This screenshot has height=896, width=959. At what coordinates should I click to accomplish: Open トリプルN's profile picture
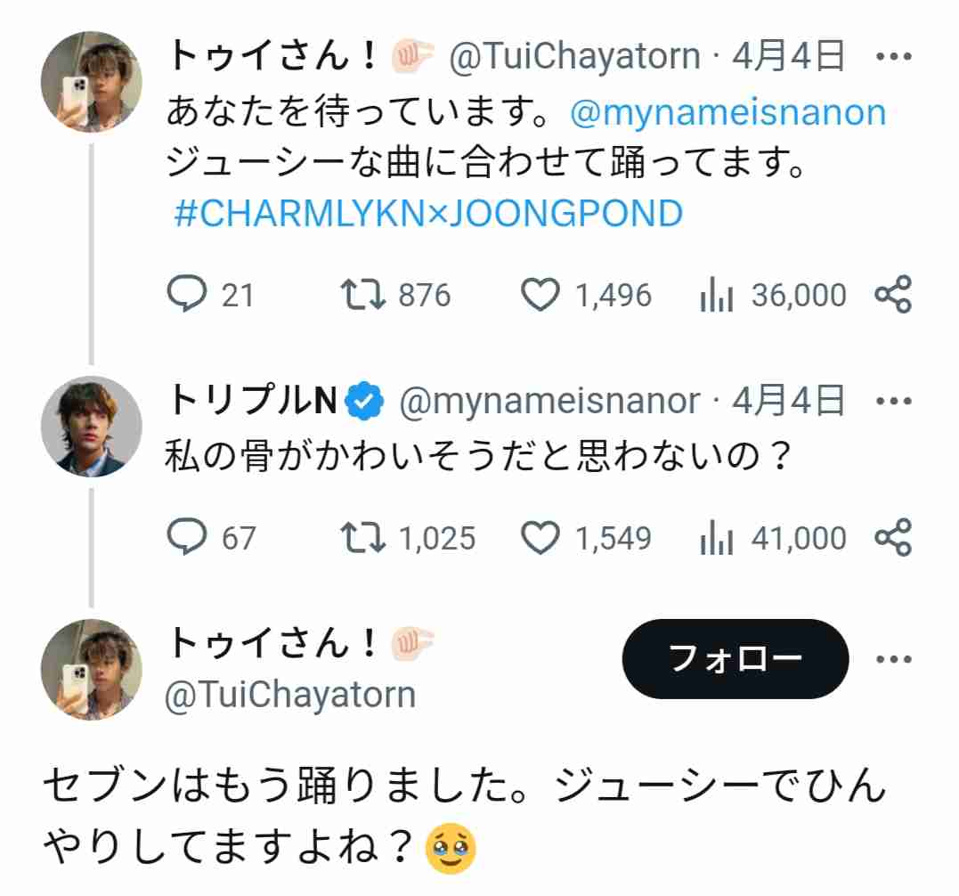tap(91, 427)
